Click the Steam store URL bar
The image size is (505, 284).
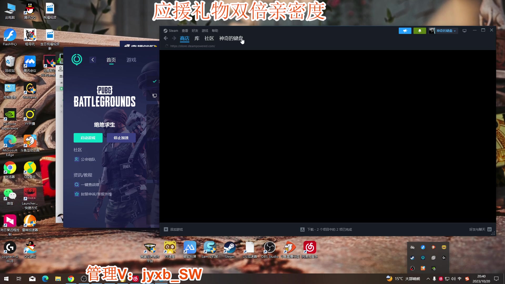193,46
